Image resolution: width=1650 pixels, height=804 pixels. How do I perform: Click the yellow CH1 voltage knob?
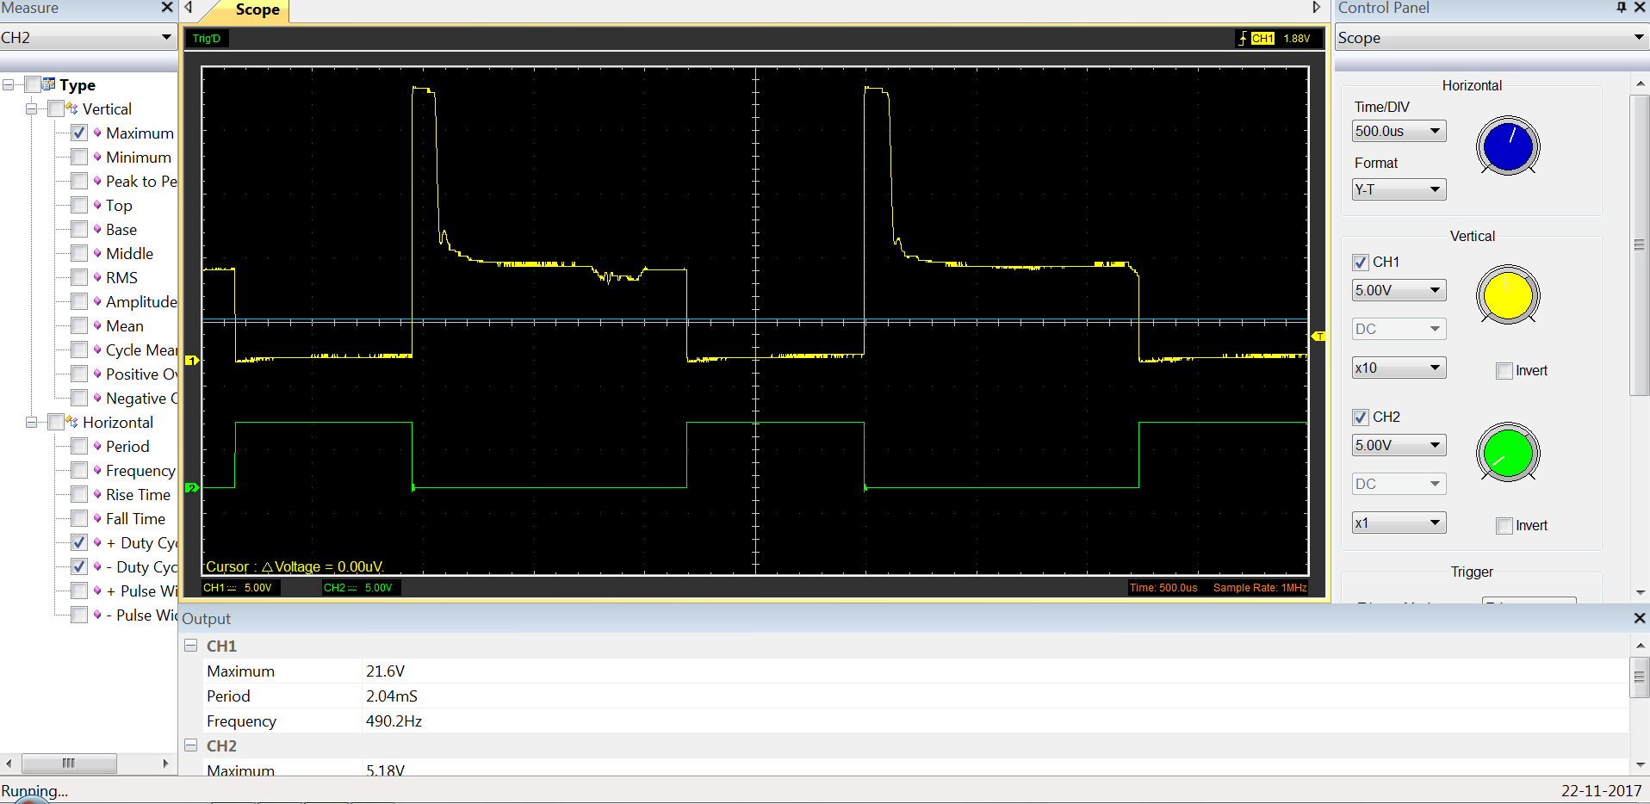pos(1508,295)
